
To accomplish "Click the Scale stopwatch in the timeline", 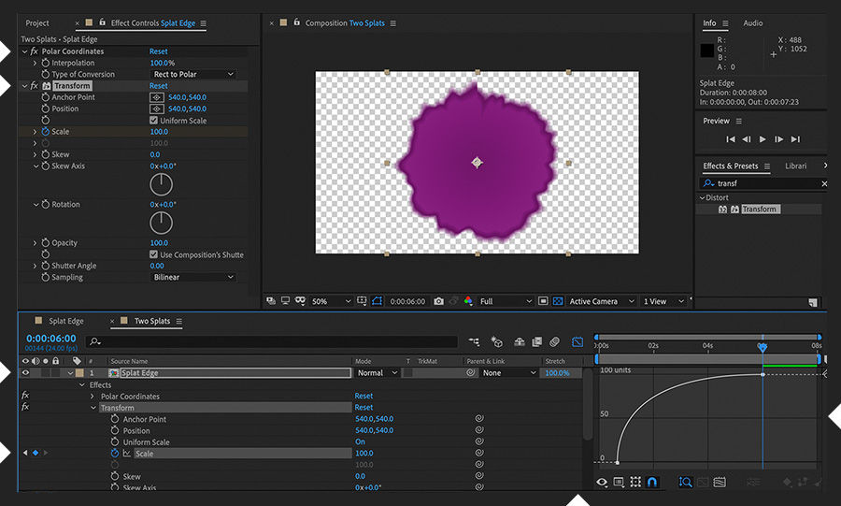I will (114, 454).
